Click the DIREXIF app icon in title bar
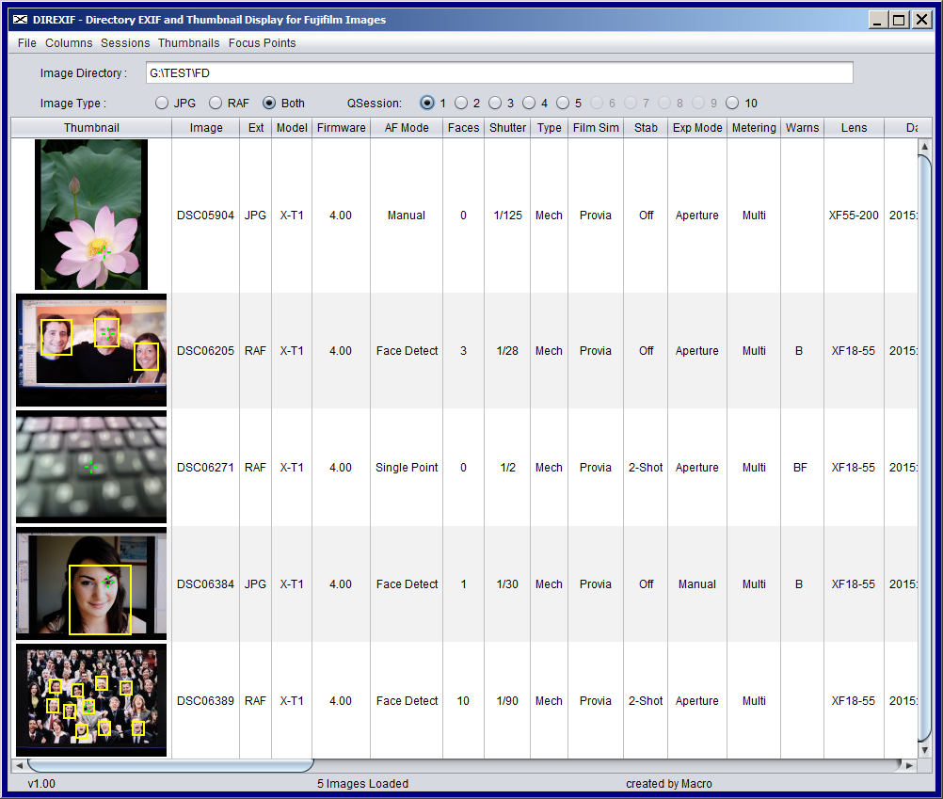The height and width of the screenshot is (799, 943). pyautogui.click(x=20, y=20)
